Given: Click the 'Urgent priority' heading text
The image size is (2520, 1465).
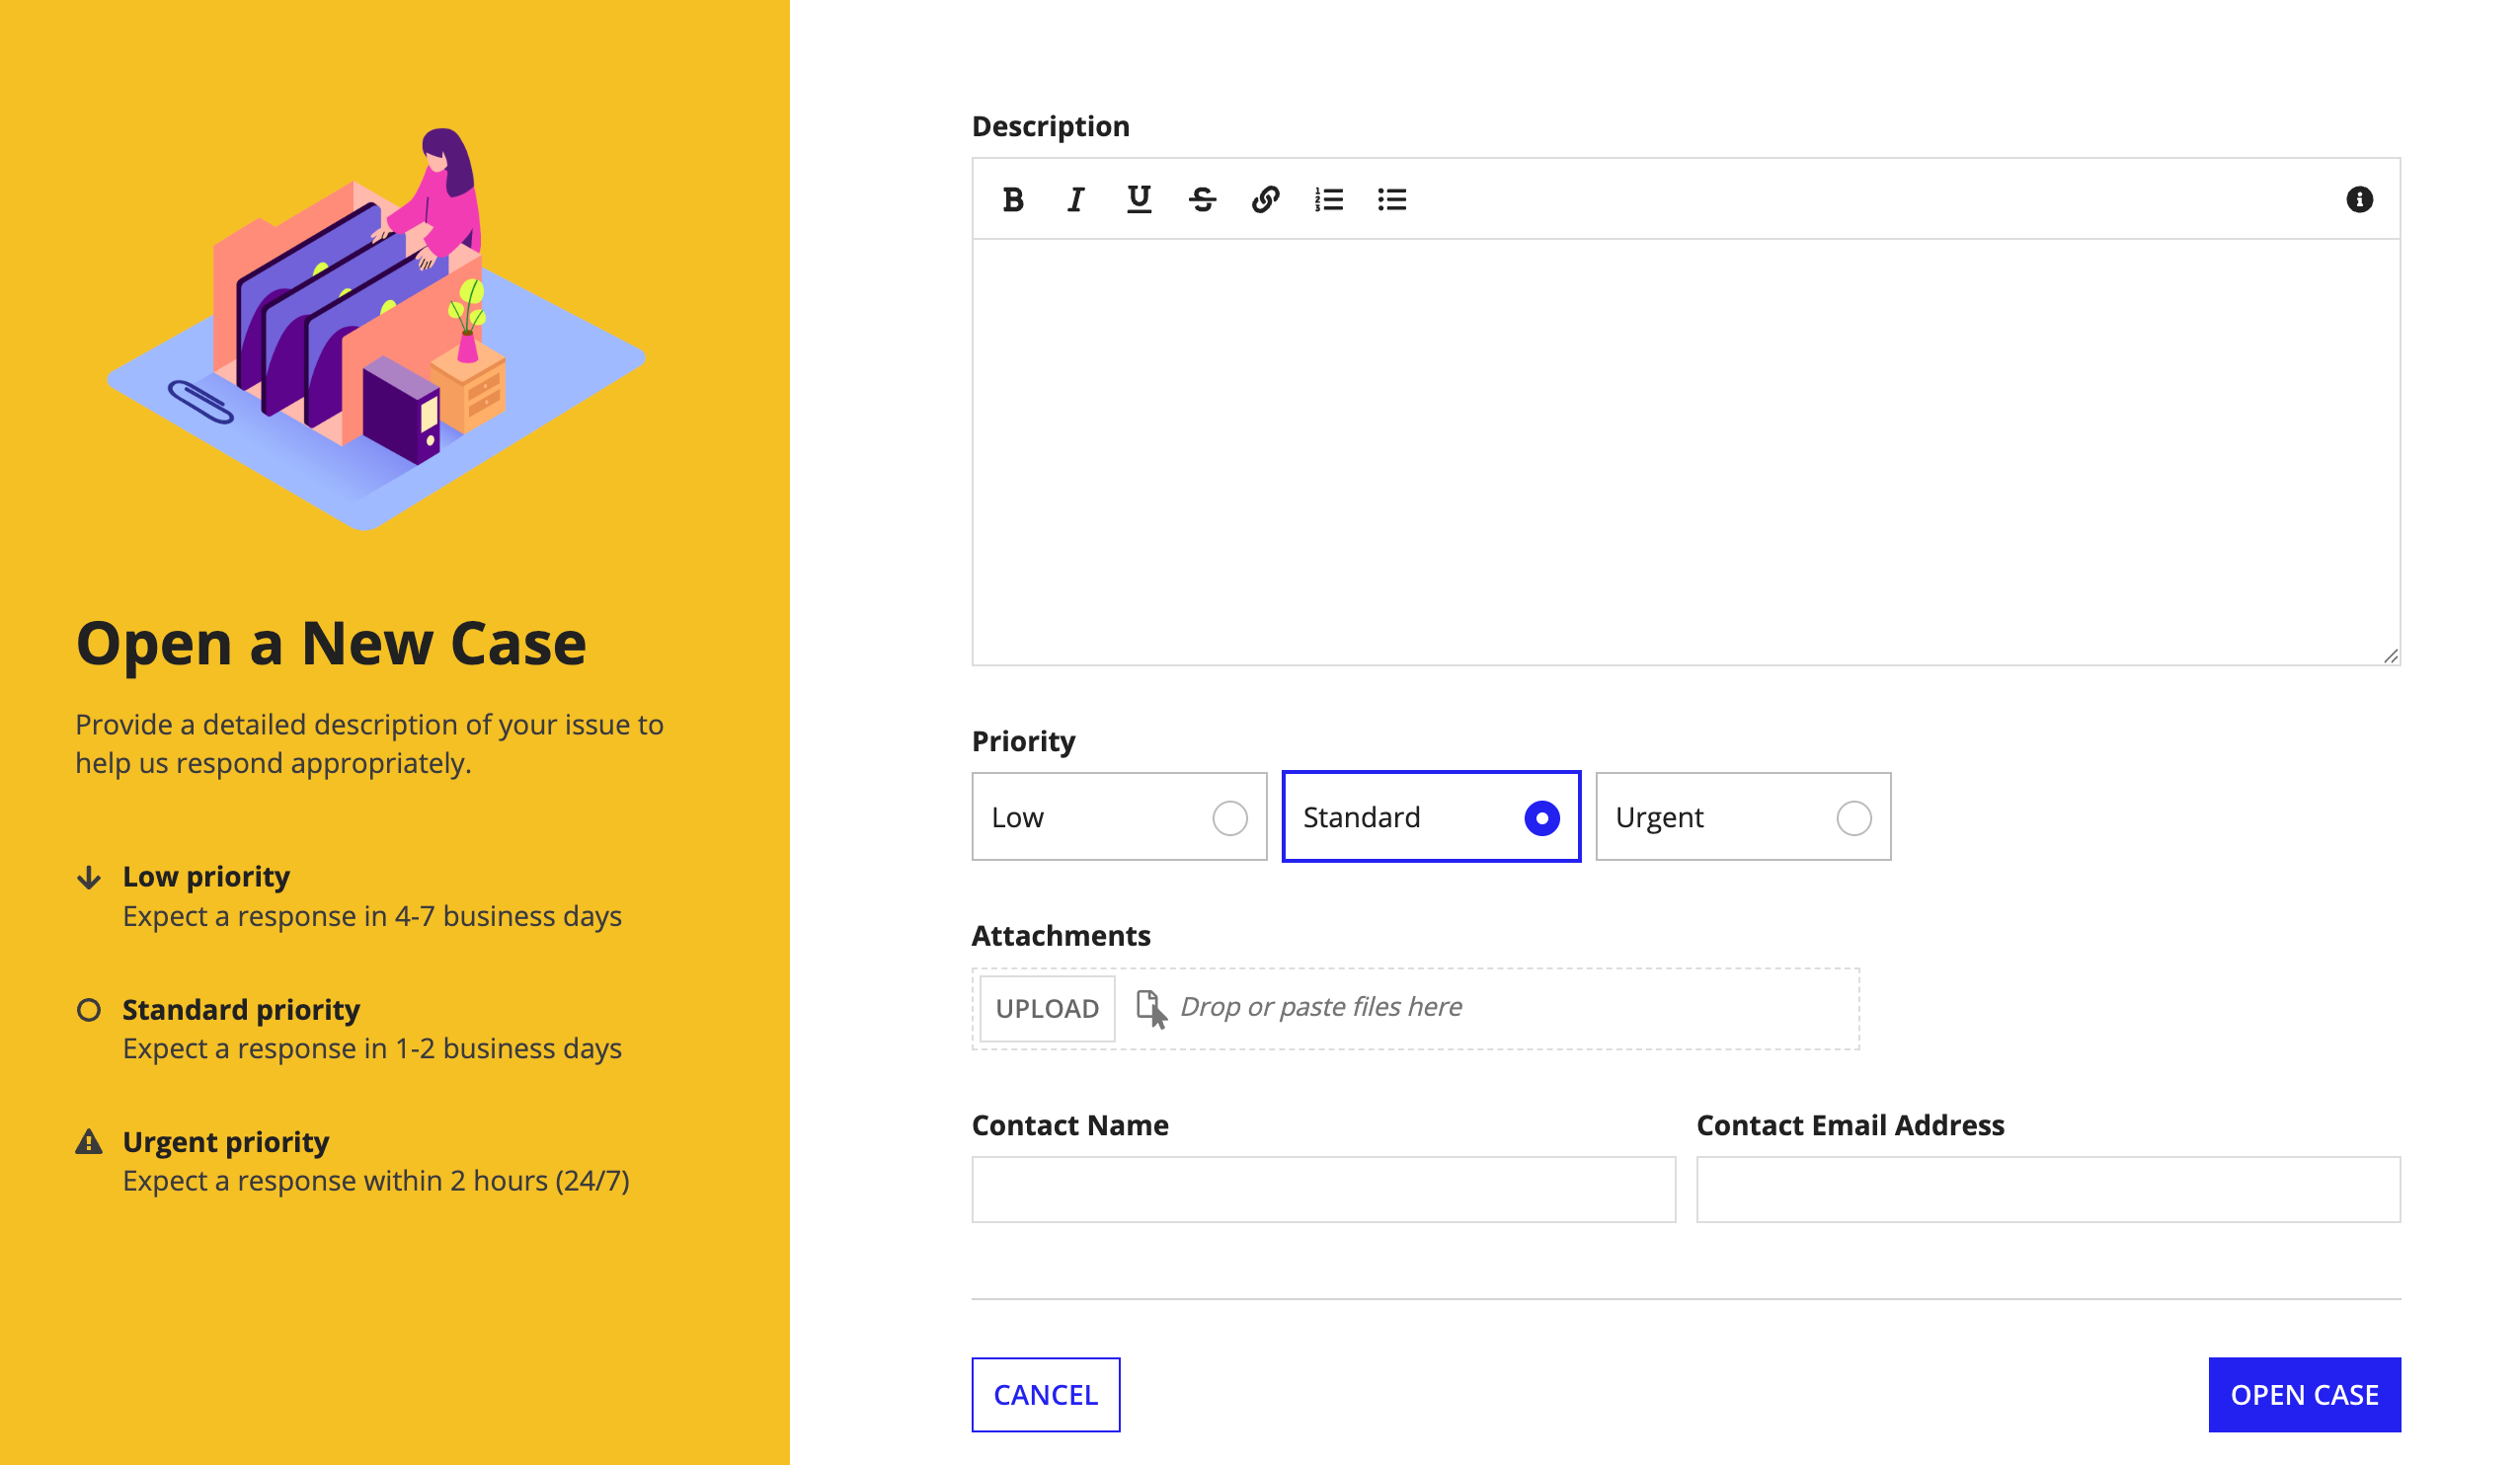Looking at the screenshot, I should 226,1142.
